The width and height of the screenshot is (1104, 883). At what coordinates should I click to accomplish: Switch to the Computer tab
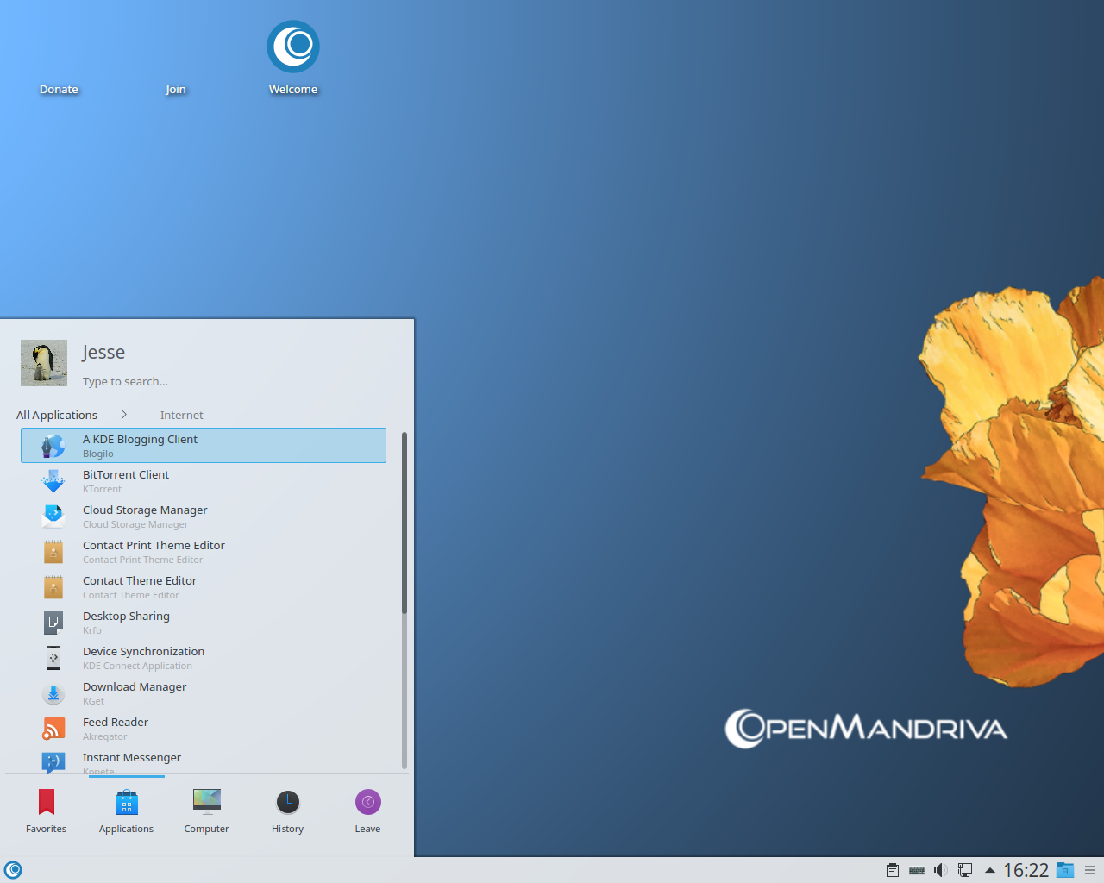[x=207, y=811]
